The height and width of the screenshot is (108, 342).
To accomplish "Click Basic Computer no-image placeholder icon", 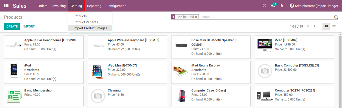I will tap(265, 71).
